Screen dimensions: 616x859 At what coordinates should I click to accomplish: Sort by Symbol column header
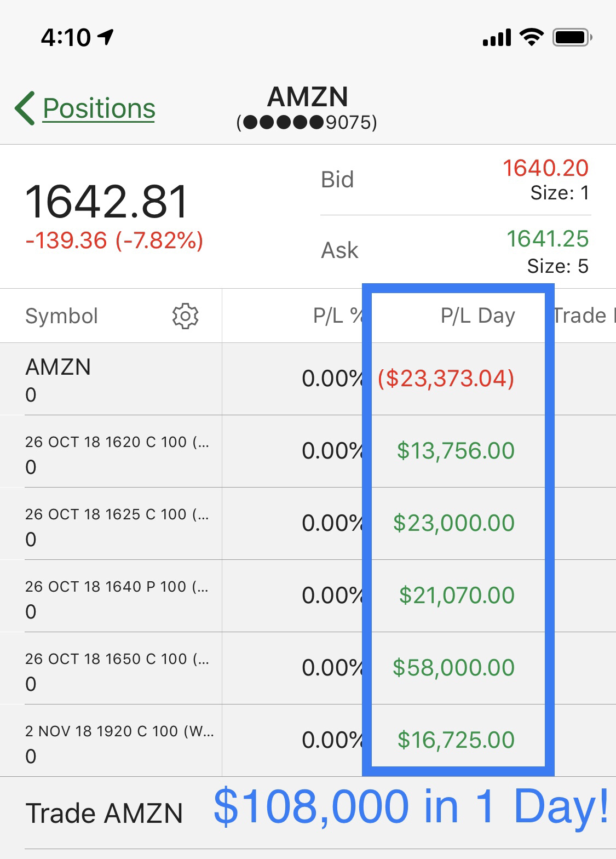[61, 316]
